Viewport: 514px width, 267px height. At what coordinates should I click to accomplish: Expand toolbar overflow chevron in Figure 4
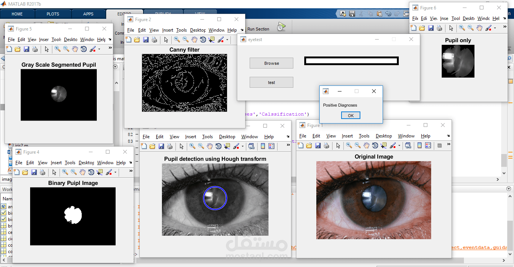[130, 171]
